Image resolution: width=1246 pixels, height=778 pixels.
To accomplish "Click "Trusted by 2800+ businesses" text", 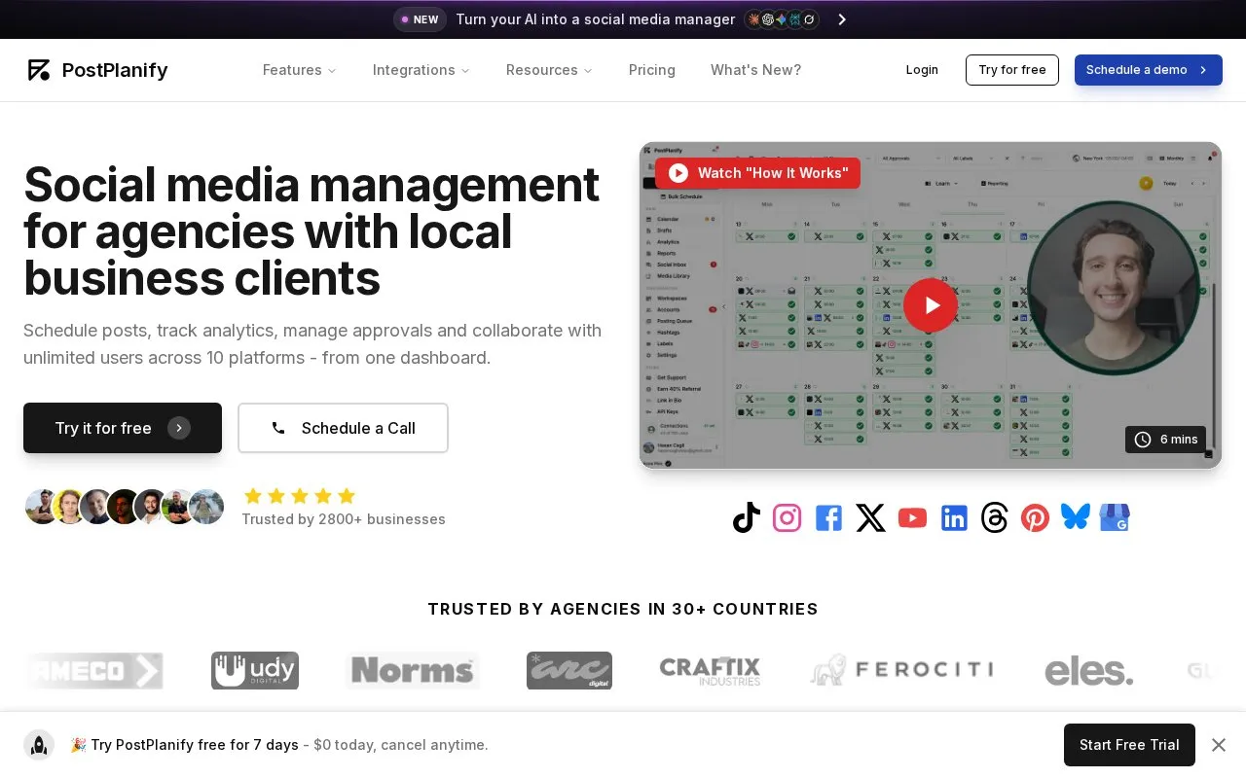I will tap(344, 519).
